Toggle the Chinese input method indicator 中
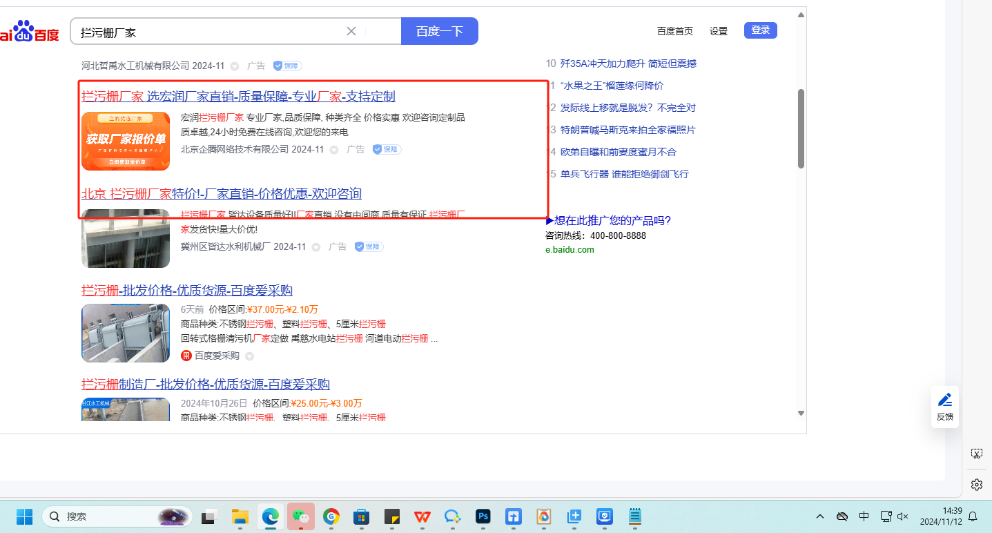The image size is (992, 533). [x=864, y=516]
